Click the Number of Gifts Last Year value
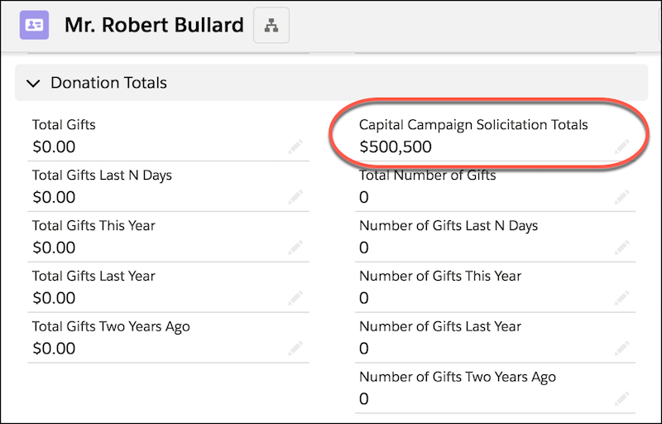The height and width of the screenshot is (424, 662). coord(364,349)
